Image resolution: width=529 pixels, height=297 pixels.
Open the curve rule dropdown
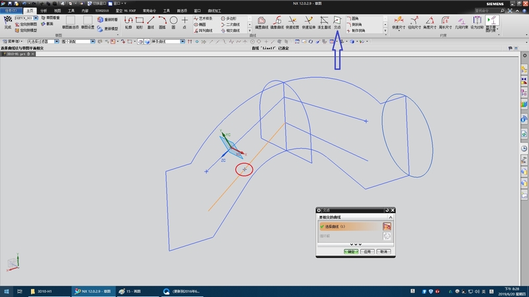pyautogui.click(x=183, y=42)
